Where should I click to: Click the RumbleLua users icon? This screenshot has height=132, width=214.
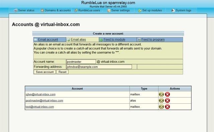click(76, 10)
